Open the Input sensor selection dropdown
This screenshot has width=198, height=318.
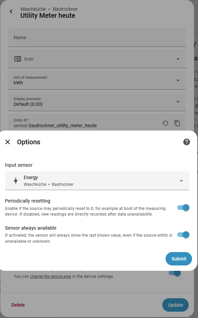(x=181, y=180)
